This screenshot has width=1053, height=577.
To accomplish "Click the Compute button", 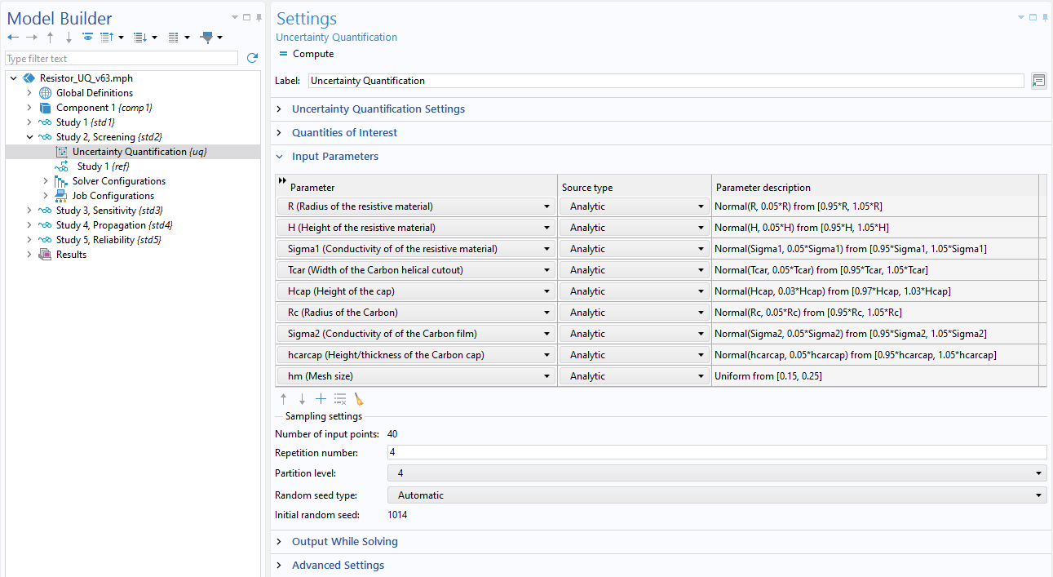I will tap(307, 54).
